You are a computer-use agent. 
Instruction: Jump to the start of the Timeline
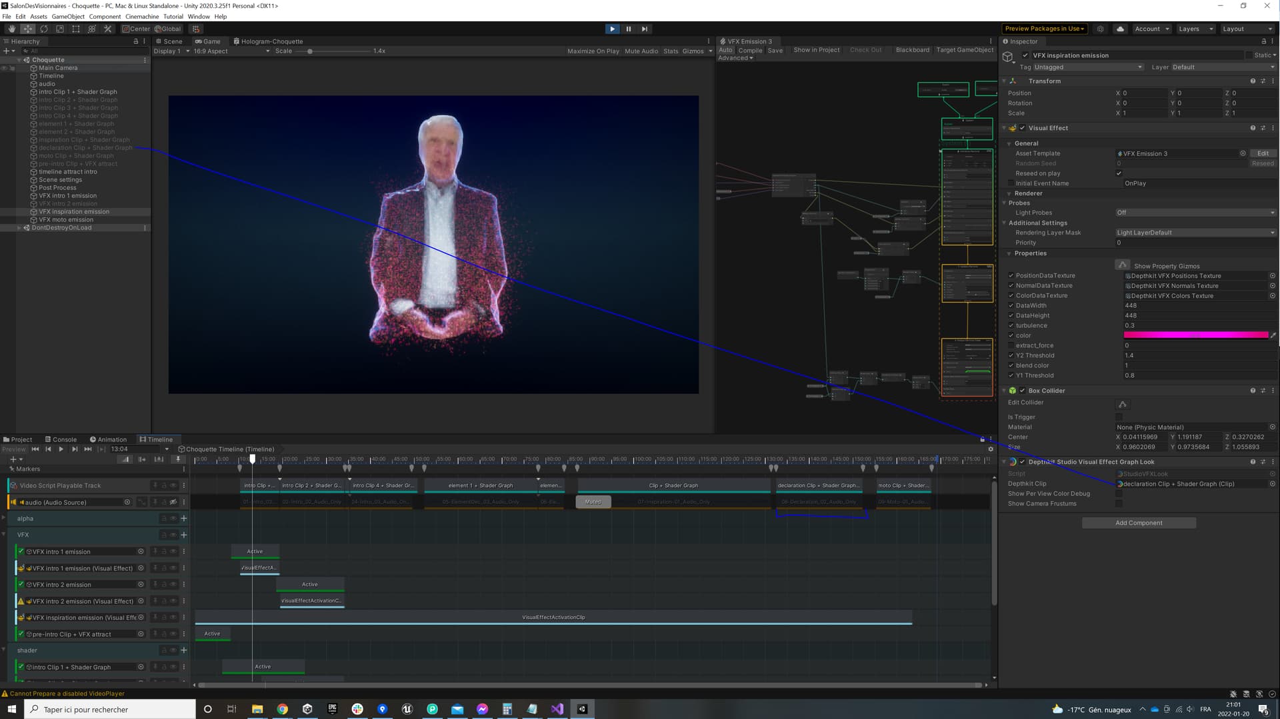pos(35,449)
